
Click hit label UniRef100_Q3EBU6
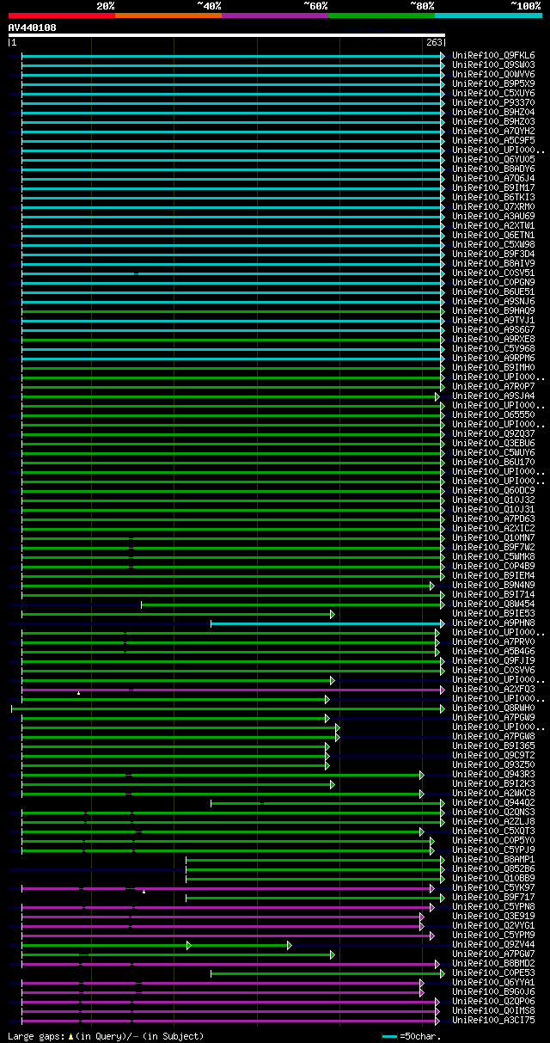click(494, 443)
